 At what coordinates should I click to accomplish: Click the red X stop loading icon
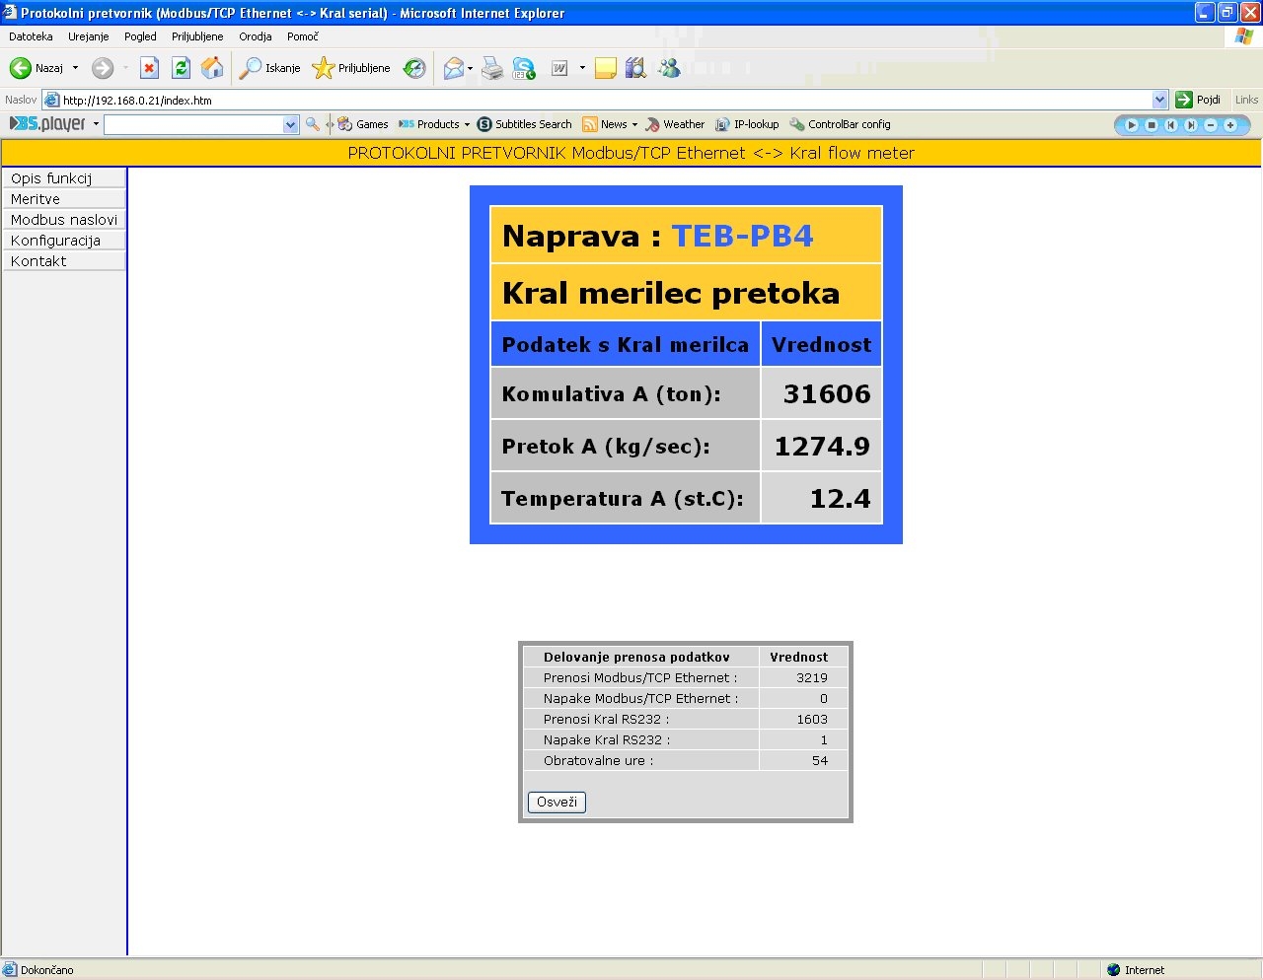click(149, 68)
